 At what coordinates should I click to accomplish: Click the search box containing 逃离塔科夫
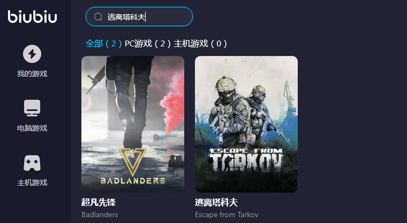(139, 17)
